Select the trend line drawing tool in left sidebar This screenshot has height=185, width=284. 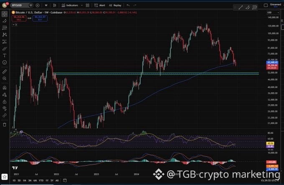[5, 21]
